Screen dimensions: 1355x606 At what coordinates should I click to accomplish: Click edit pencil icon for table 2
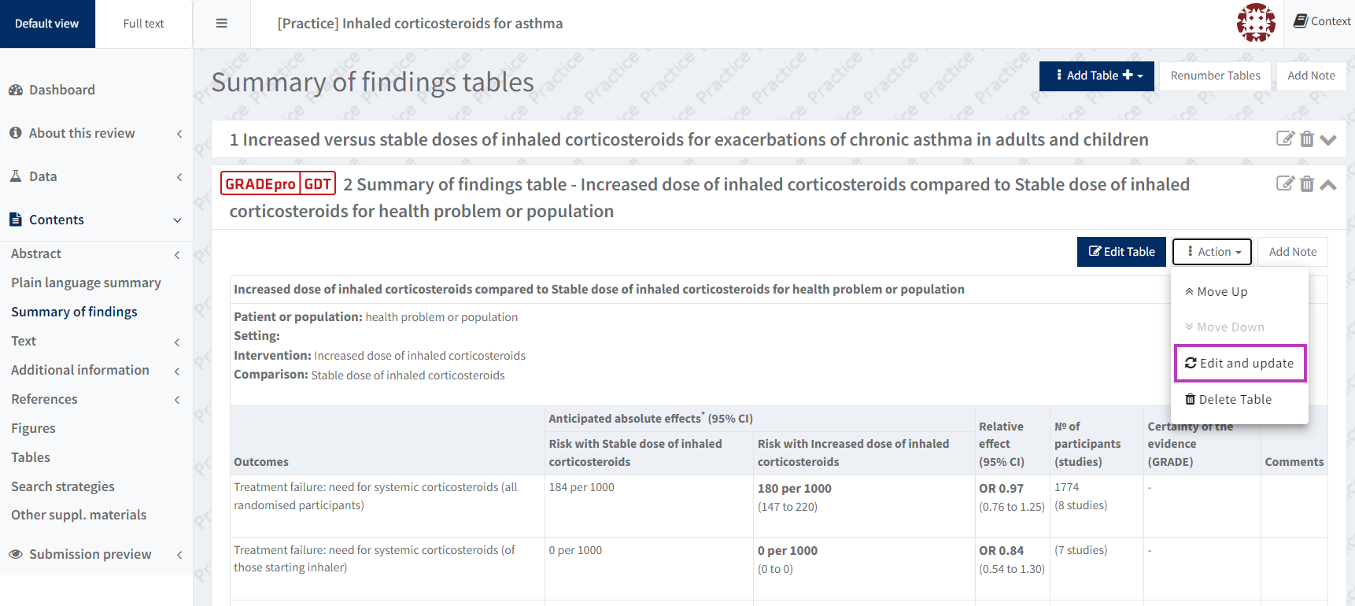point(1285,184)
